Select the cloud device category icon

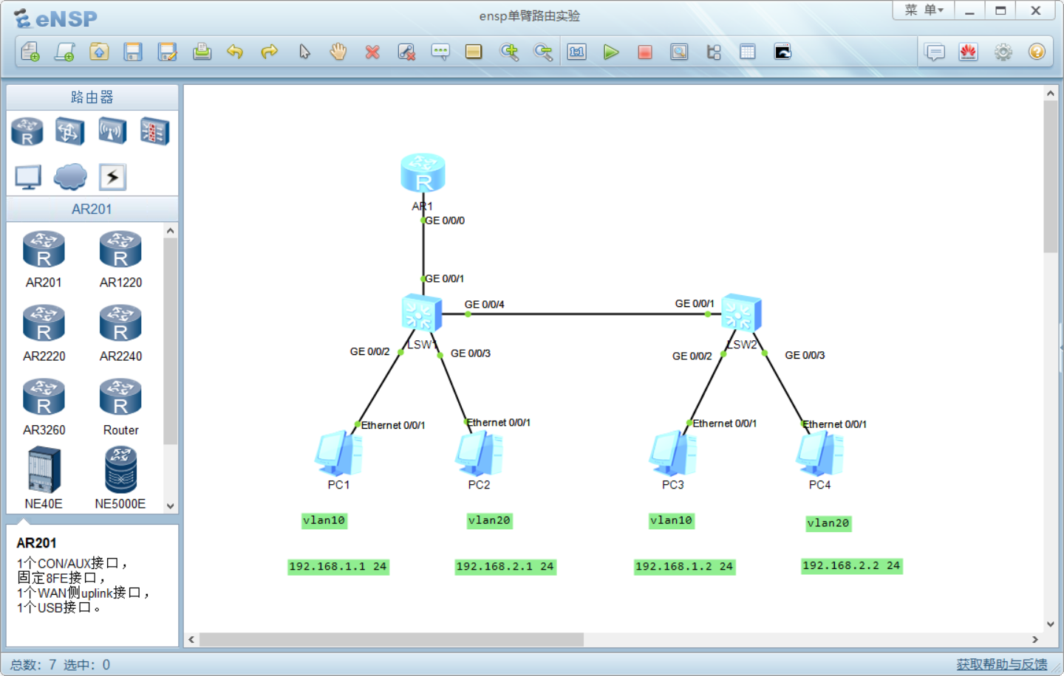[70, 177]
